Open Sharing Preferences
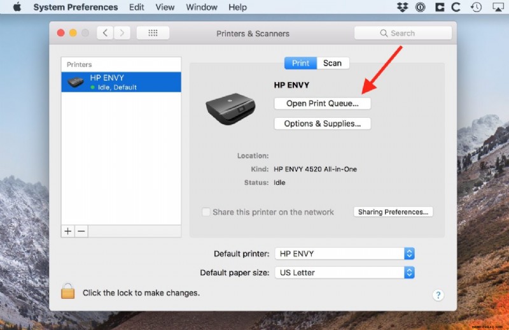 tap(393, 212)
